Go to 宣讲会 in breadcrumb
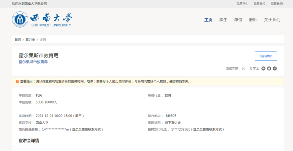Viewport: 293px width, 151px height. [x=30, y=40]
